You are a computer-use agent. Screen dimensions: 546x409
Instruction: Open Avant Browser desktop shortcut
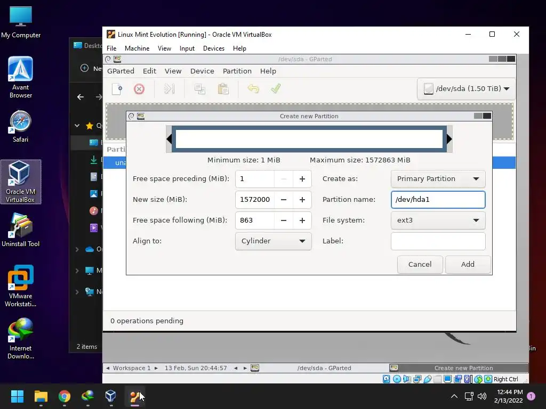[x=21, y=77]
